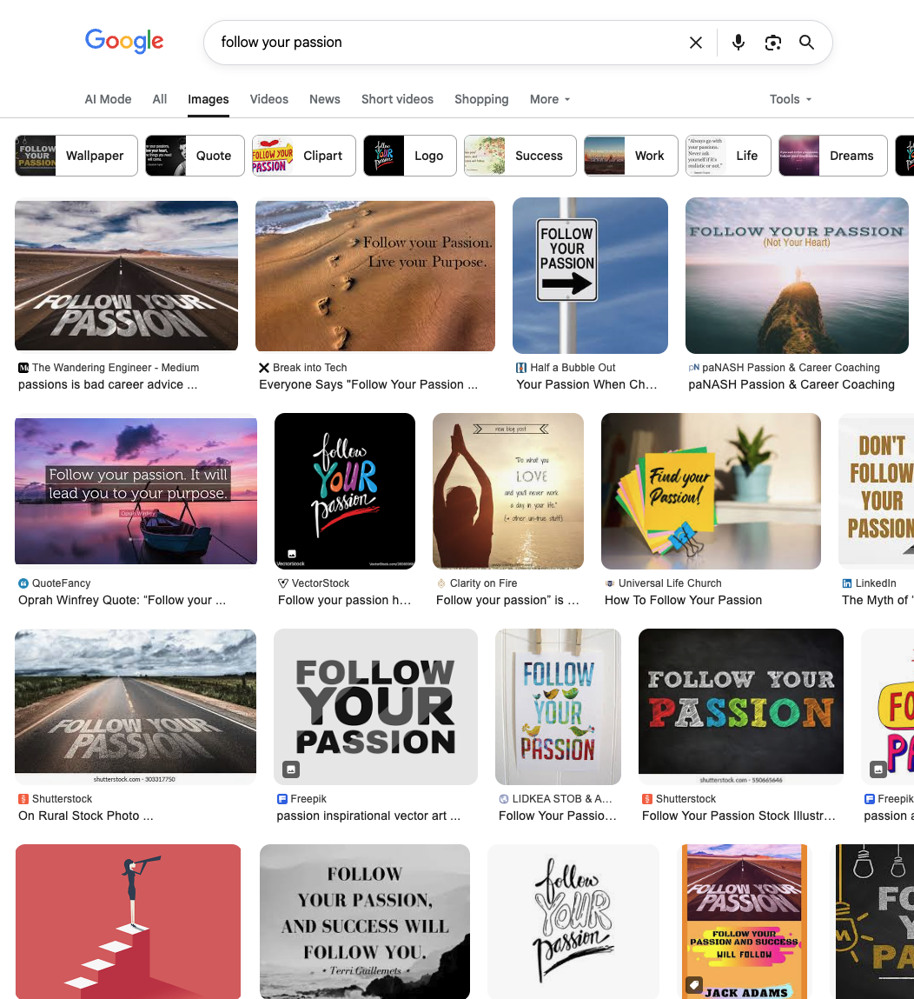The height and width of the screenshot is (999, 914).
Task: Switch to the AI Mode tab
Action: tap(108, 99)
